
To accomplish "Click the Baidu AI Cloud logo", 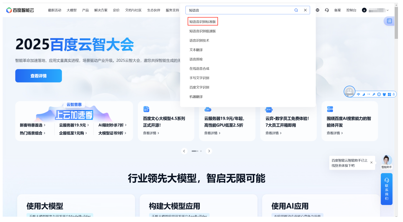I will (x=20, y=10).
